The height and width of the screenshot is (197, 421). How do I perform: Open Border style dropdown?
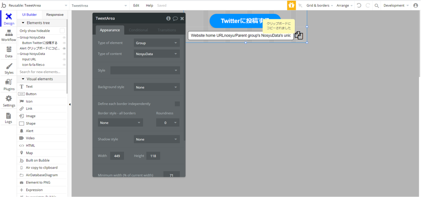[x=120, y=122]
